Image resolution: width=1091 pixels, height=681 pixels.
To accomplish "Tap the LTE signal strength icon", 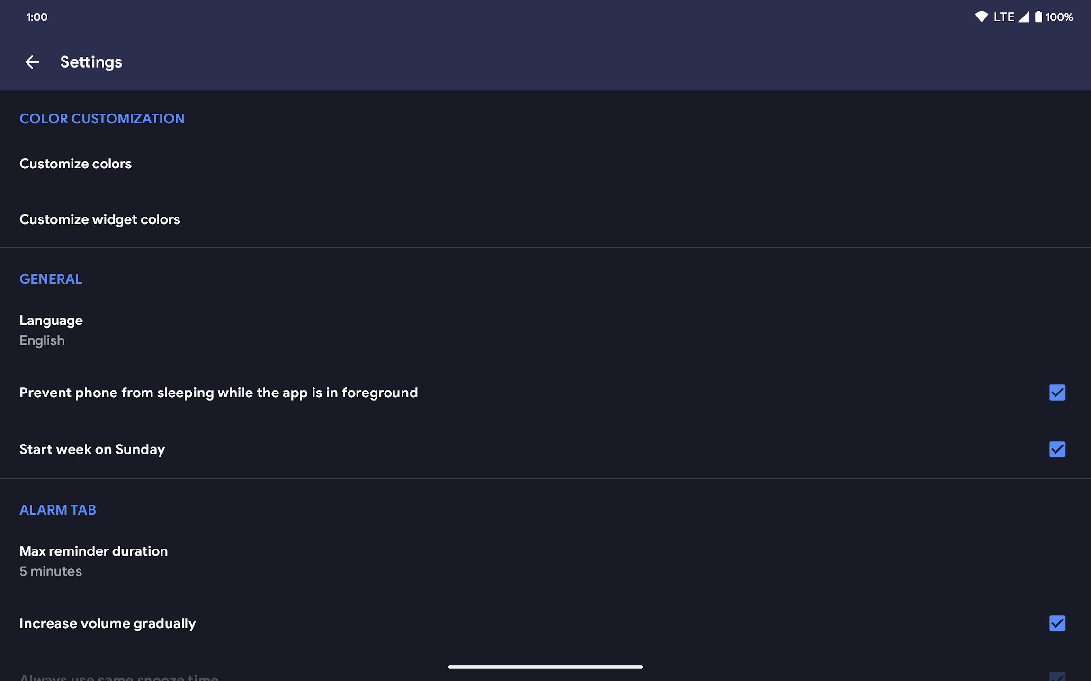I will coord(1023,17).
